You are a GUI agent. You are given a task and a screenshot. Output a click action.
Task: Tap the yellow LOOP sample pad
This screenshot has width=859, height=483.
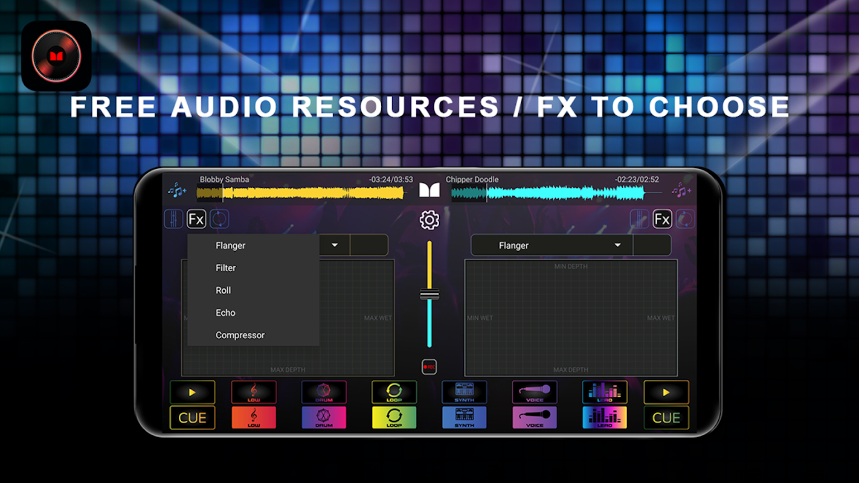coord(394,417)
